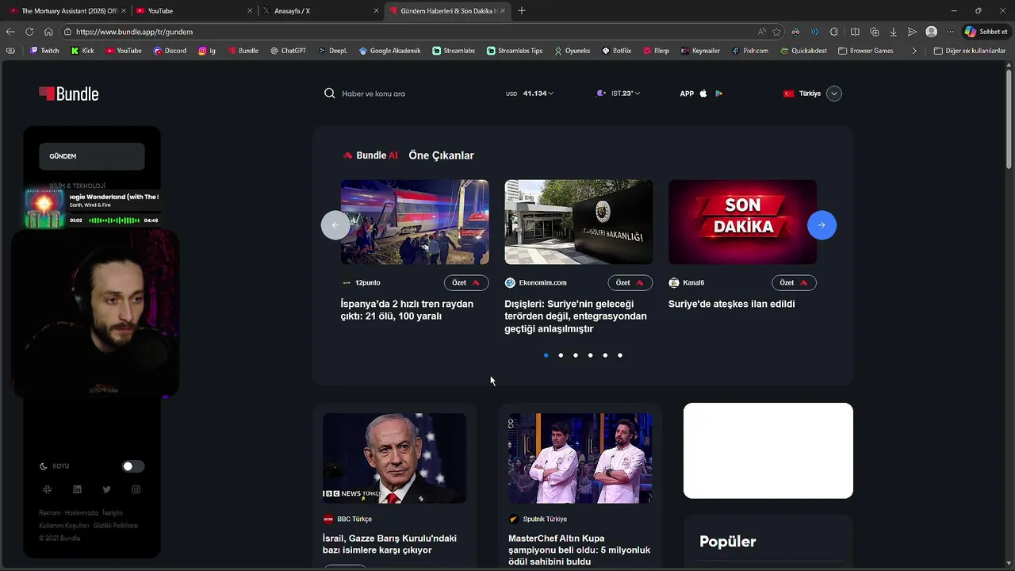Open Keymailer bookmark

point(700,51)
